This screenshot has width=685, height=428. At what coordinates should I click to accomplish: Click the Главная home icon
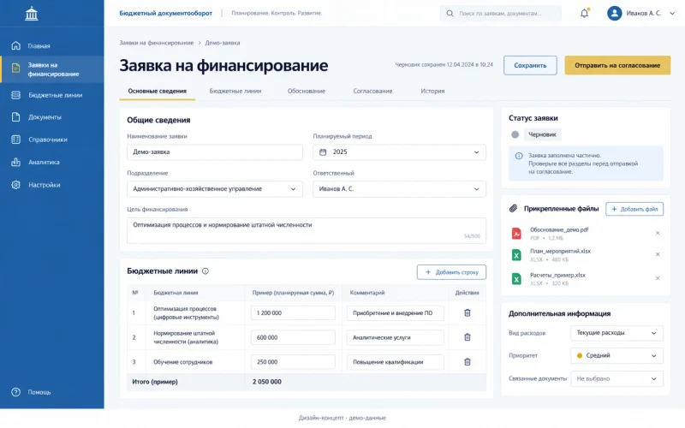[x=15, y=45]
